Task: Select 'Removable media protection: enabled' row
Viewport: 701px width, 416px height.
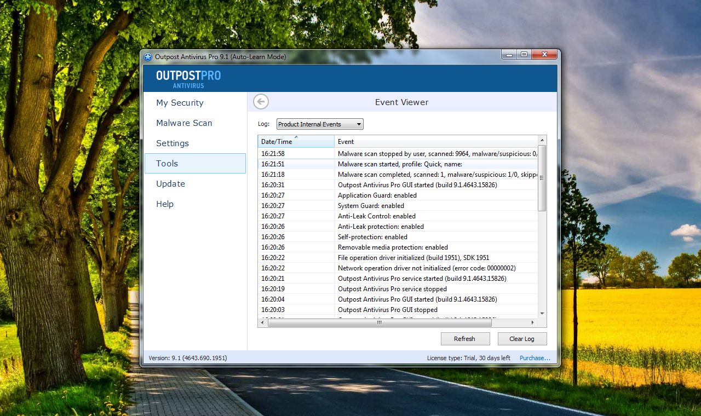Action: (x=398, y=247)
